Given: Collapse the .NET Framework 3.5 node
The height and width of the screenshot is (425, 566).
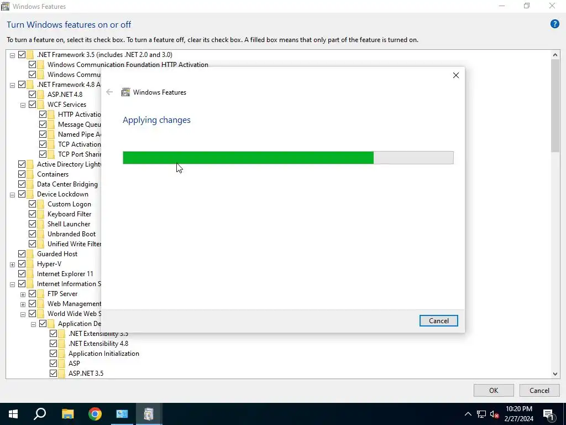Looking at the screenshot, I should click(x=12, y=55).
